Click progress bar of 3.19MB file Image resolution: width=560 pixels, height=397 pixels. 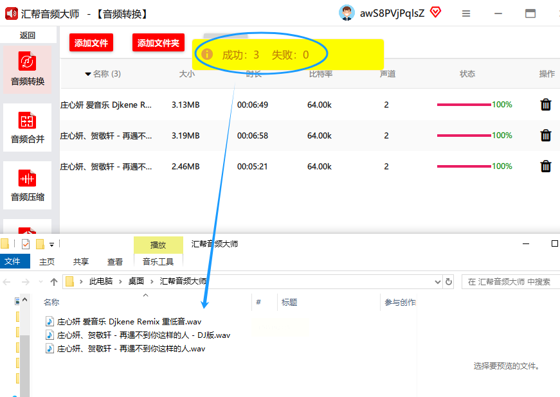[x=464, y=136]
